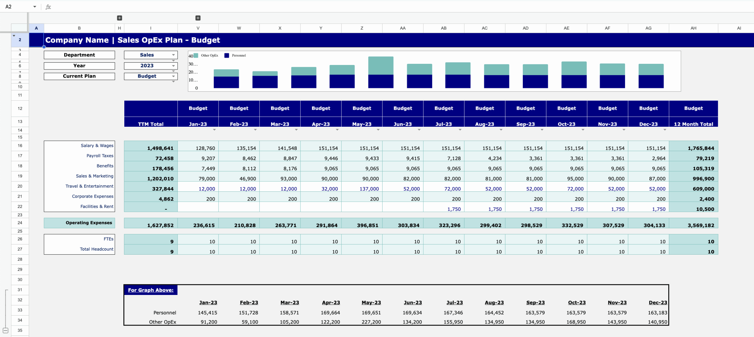Viewport: 754px width, 337px height.
Task: Open the filter dropdown under Jan-23
Action: click(215, 129)
